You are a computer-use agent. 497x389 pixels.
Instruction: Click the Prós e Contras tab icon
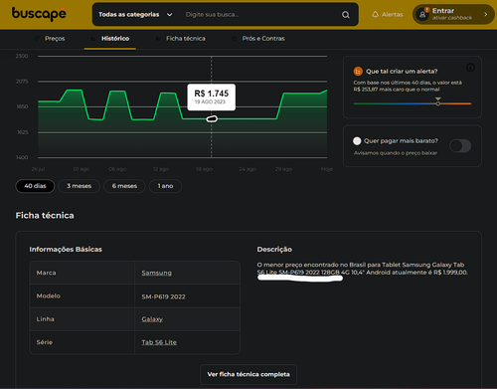tap(234, 39)
